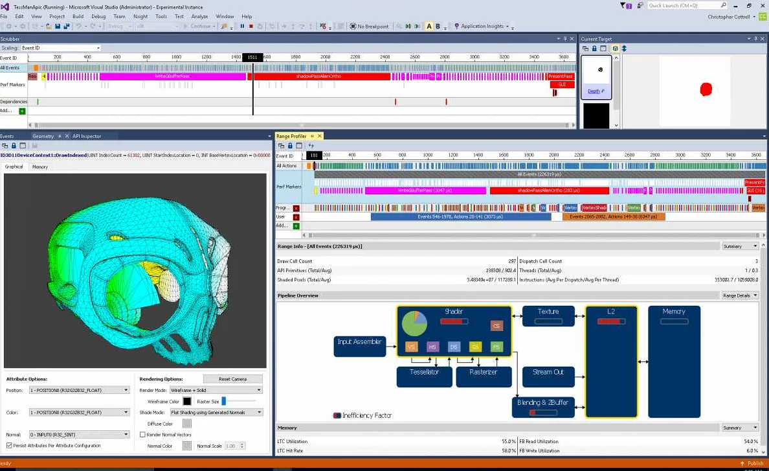Click the lock icon in the Geometry panel
The height and width of the screenshot is (471, 769).
14,146
